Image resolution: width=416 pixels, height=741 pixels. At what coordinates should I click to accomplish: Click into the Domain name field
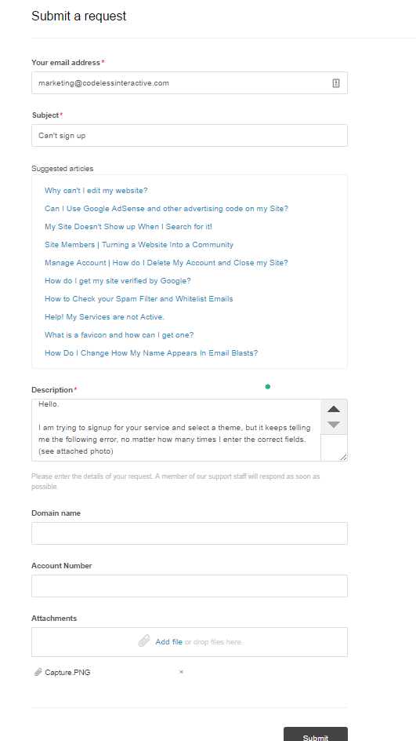click(x=190, y=534)
